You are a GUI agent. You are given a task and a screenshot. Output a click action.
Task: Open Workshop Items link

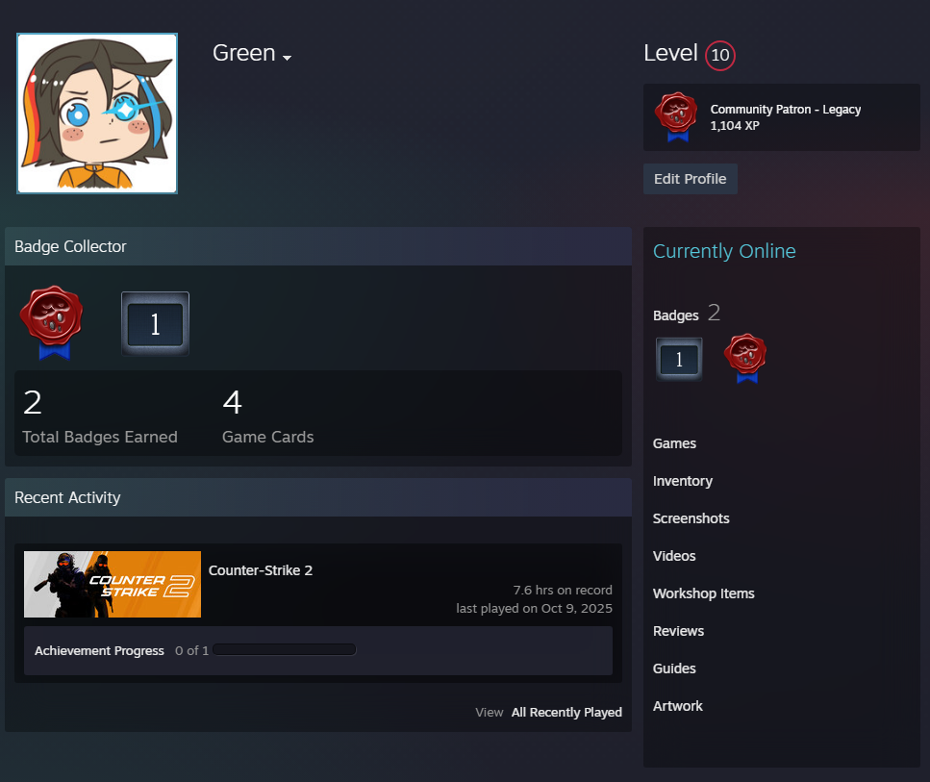[x=703, y=593]
